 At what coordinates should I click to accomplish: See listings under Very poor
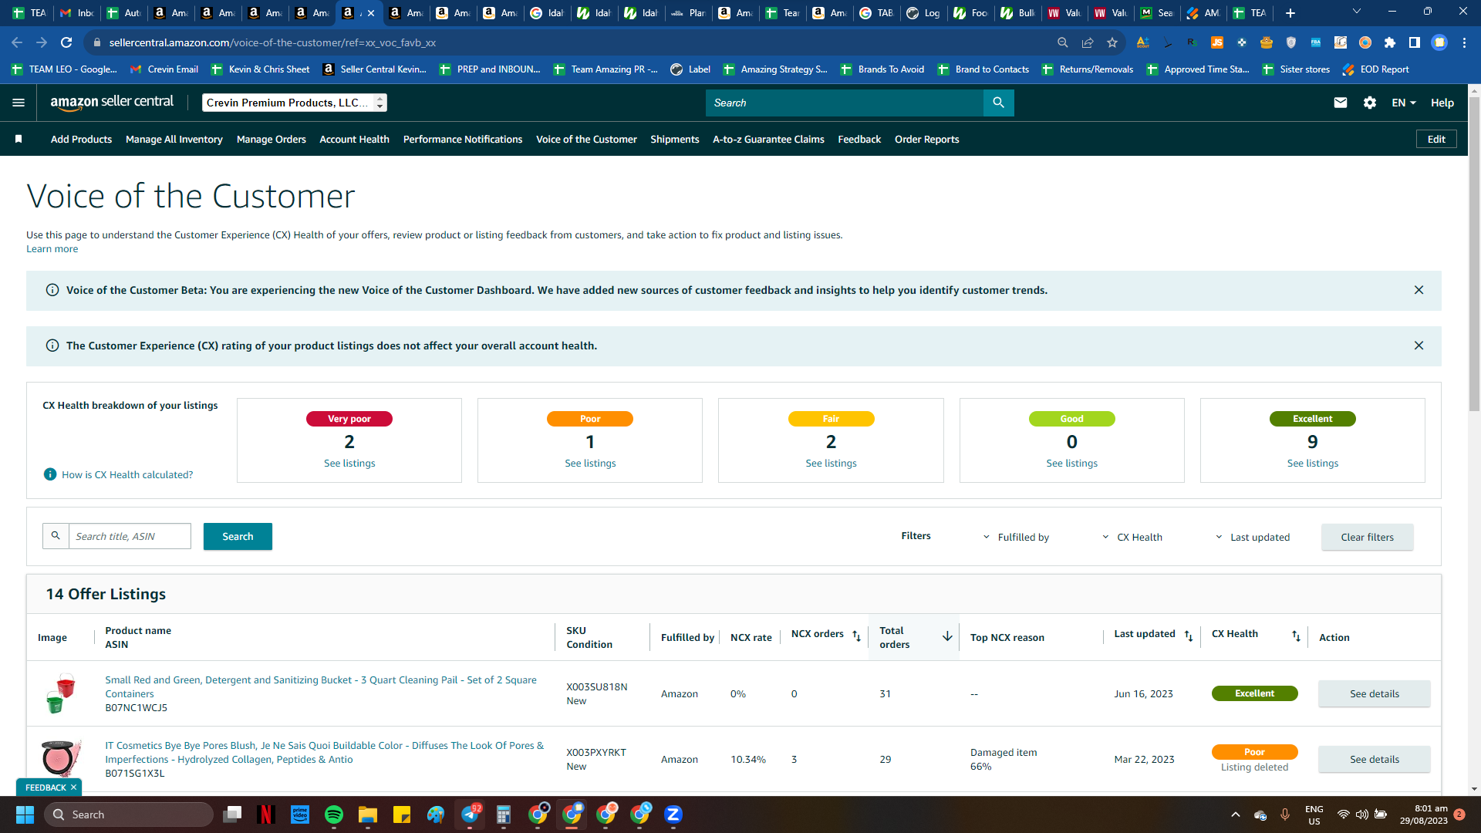[x=349, y=463]
